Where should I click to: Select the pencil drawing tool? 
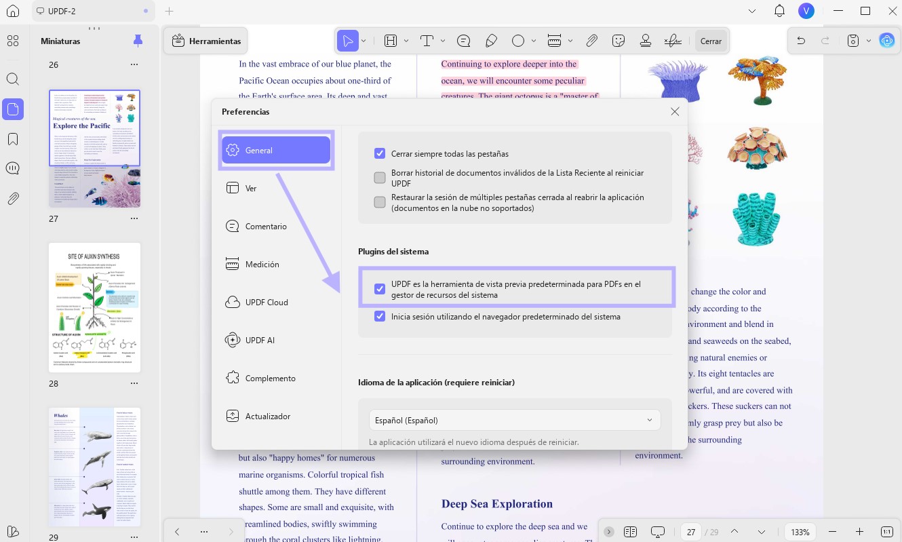point(491,41)
